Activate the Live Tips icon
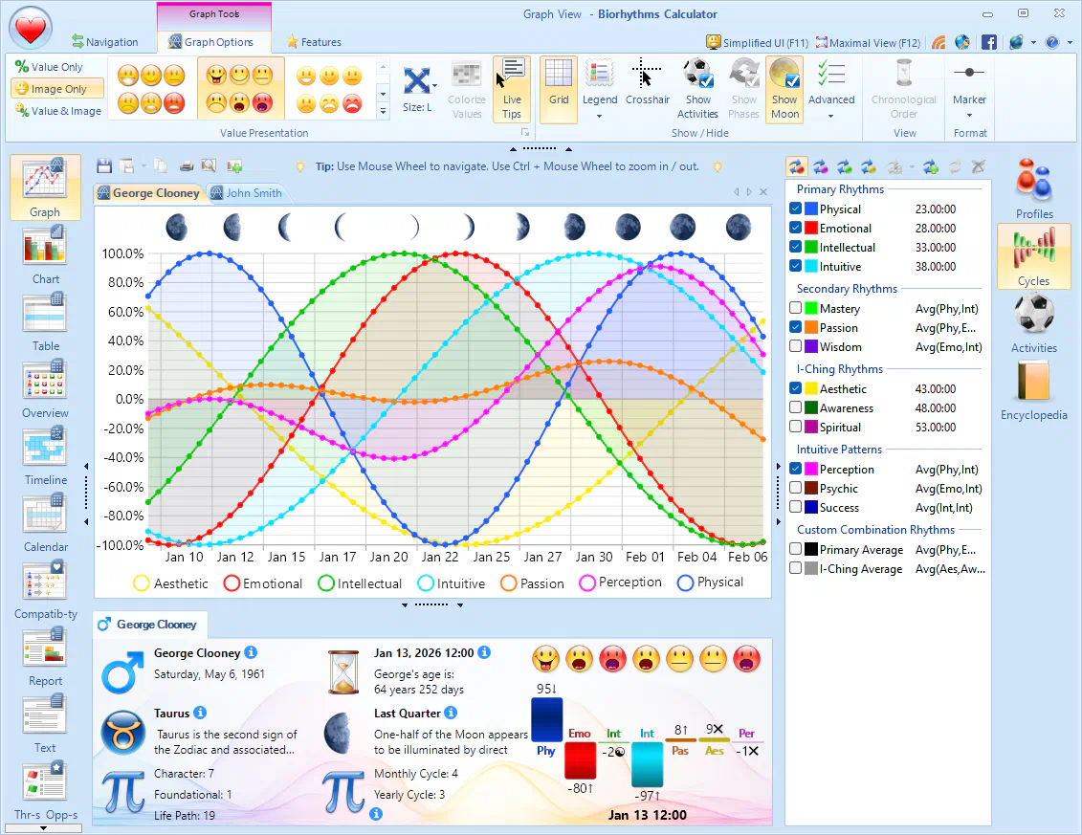This screenshot has height=835, width=1082. [512, 86]
